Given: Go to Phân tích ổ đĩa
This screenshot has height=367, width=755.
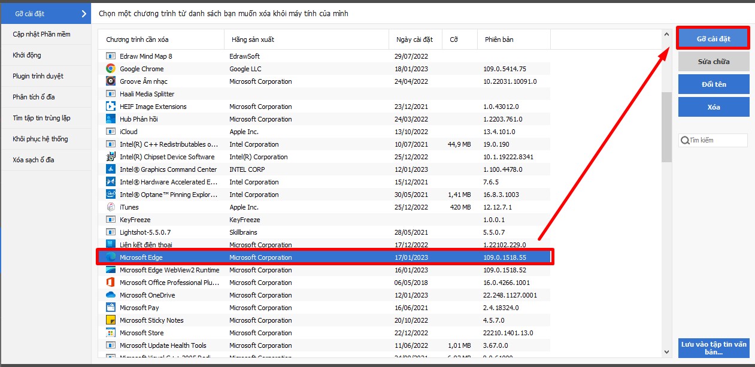Looking at the screenshot, I should coord(46,97).
